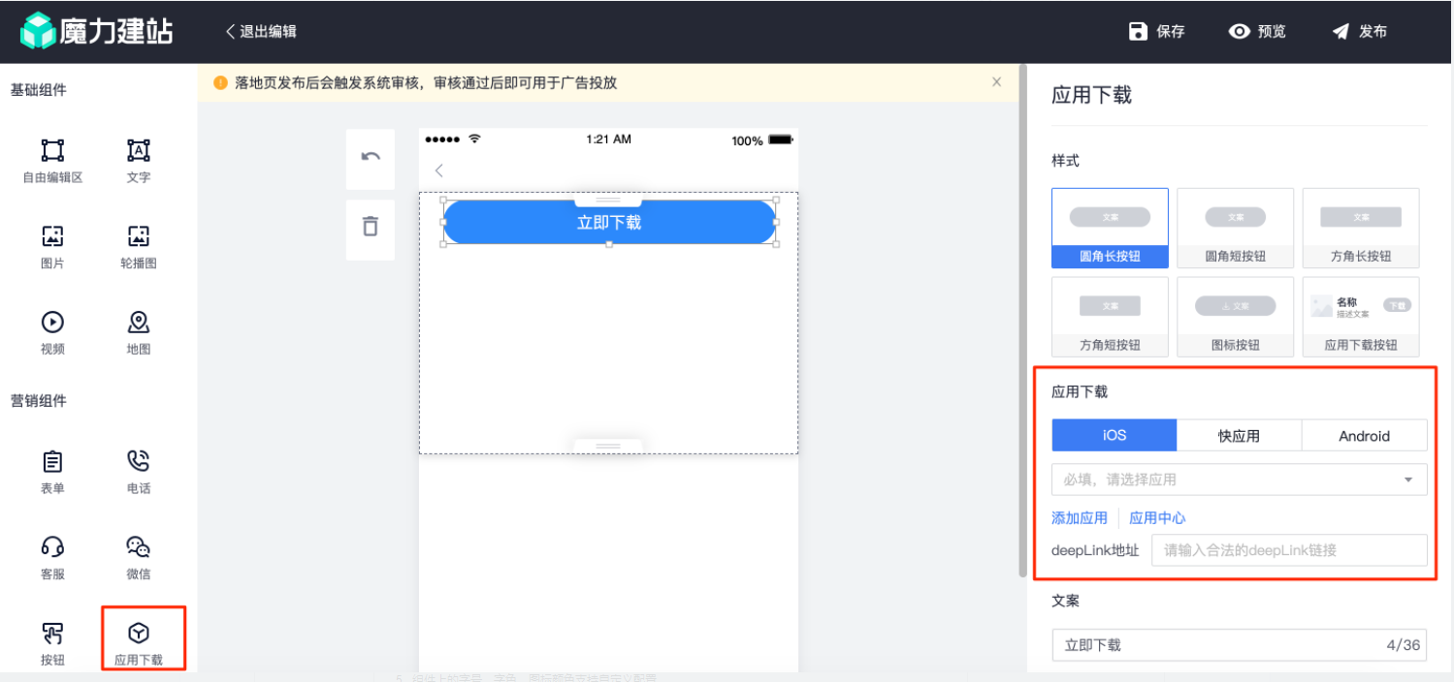This screenshot has height=682, width=1454.
Task: Switch to the Android tab
Action: click(x=1364, y=435)
